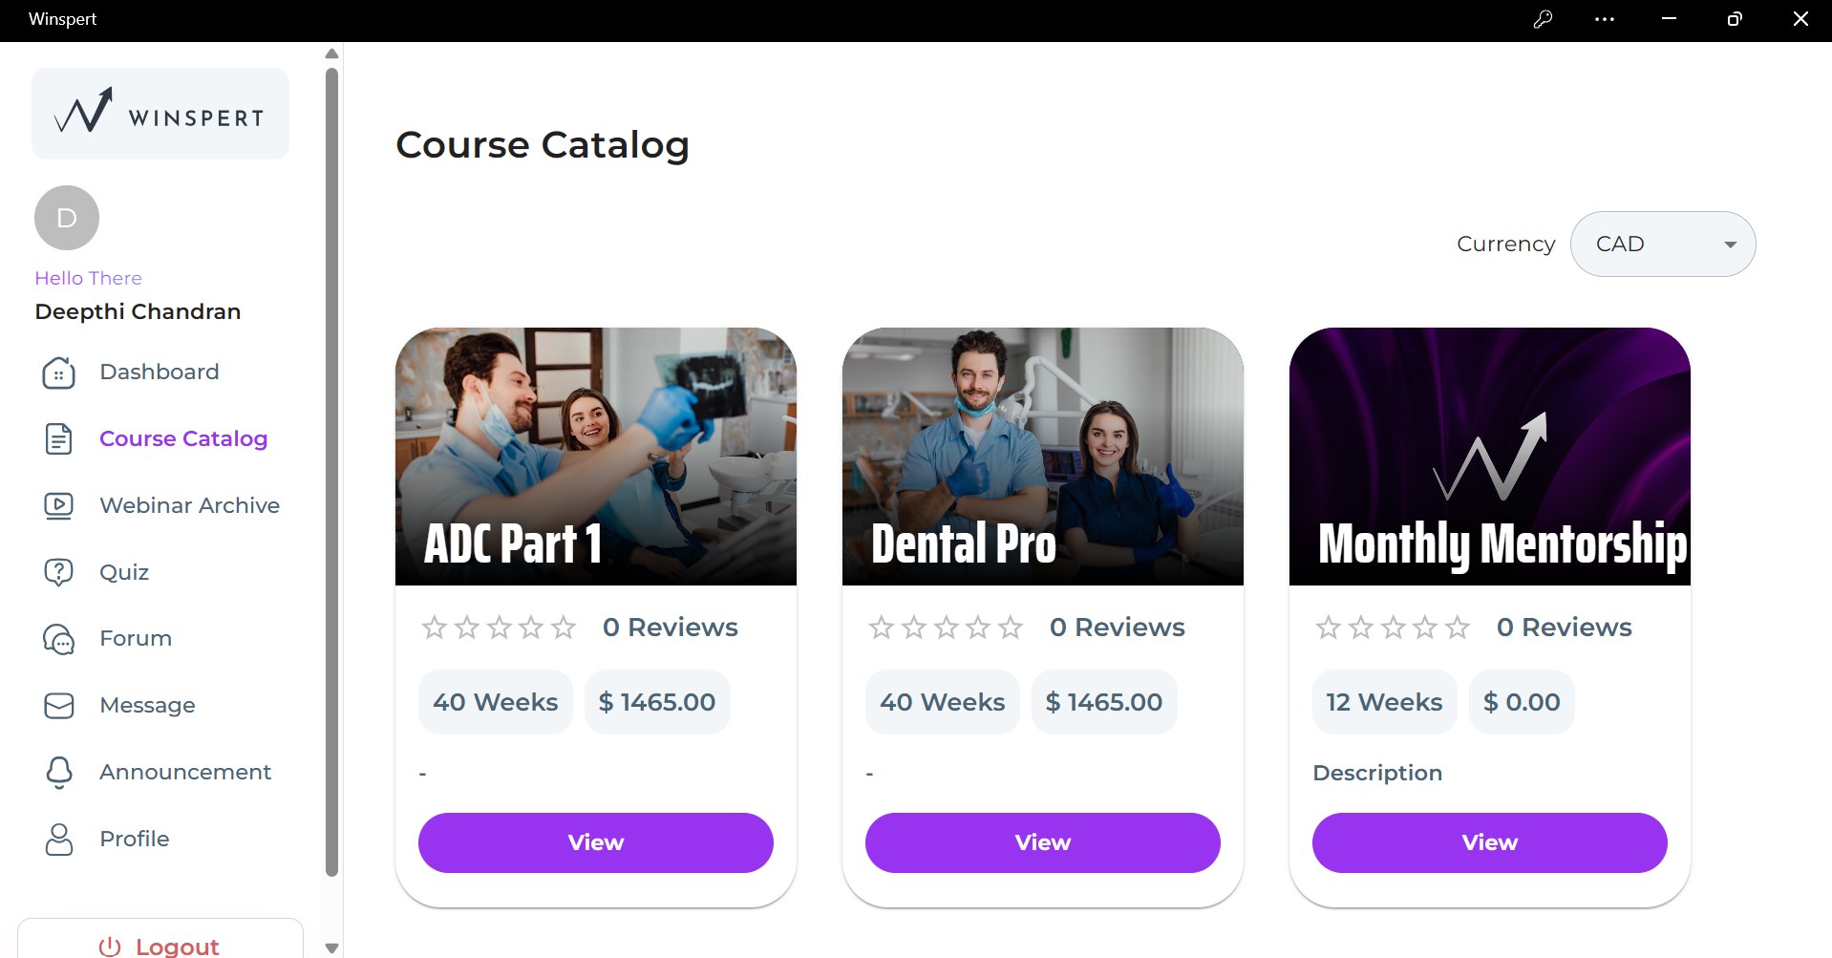Viewport: 1832px width, 958px height.
Task: View the Dental Pro course
Action: click(1042, 842)
